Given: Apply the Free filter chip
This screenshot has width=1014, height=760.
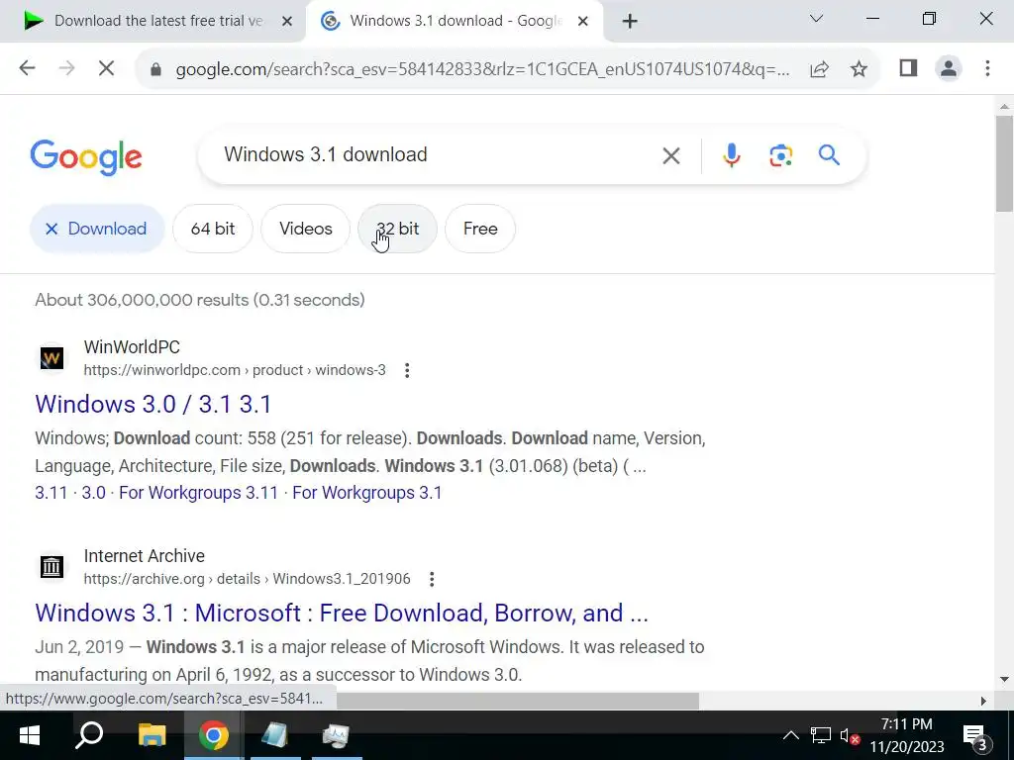Looking at the screenshot, I should tap(480, 229).
